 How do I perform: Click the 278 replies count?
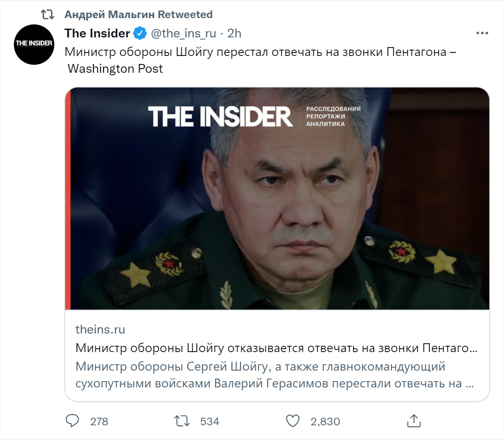[99, 421]
